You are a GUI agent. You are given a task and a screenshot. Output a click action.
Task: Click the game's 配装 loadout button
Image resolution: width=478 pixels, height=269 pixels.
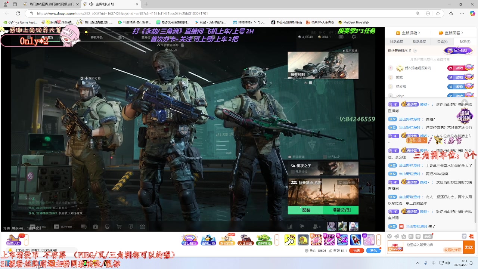coord(306,210)
